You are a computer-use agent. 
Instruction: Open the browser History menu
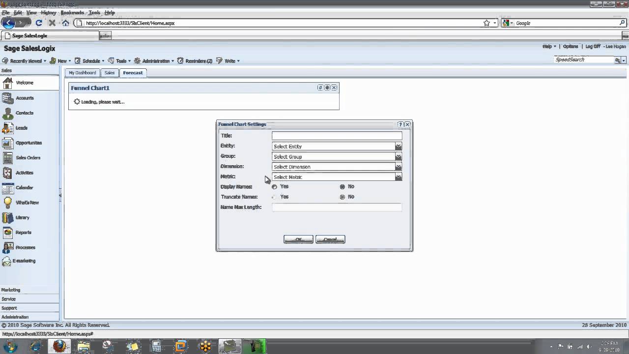click(x=48, y=12)
